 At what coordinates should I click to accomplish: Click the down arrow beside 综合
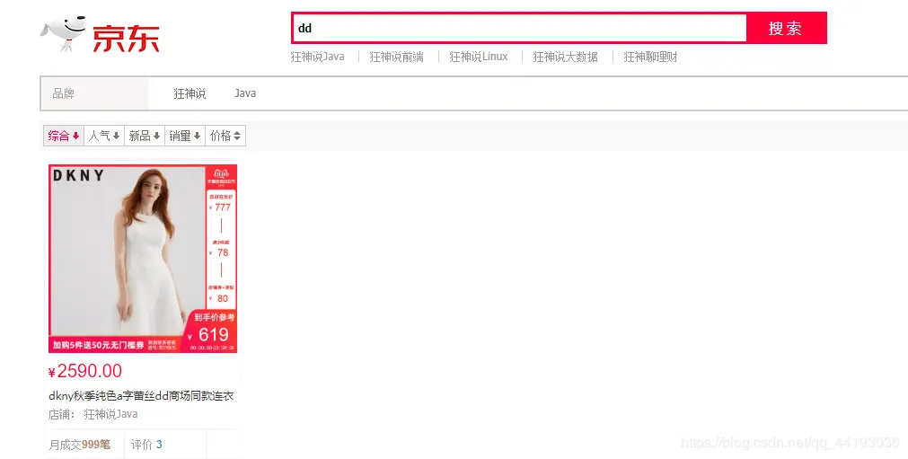click(x=75, y=136)
